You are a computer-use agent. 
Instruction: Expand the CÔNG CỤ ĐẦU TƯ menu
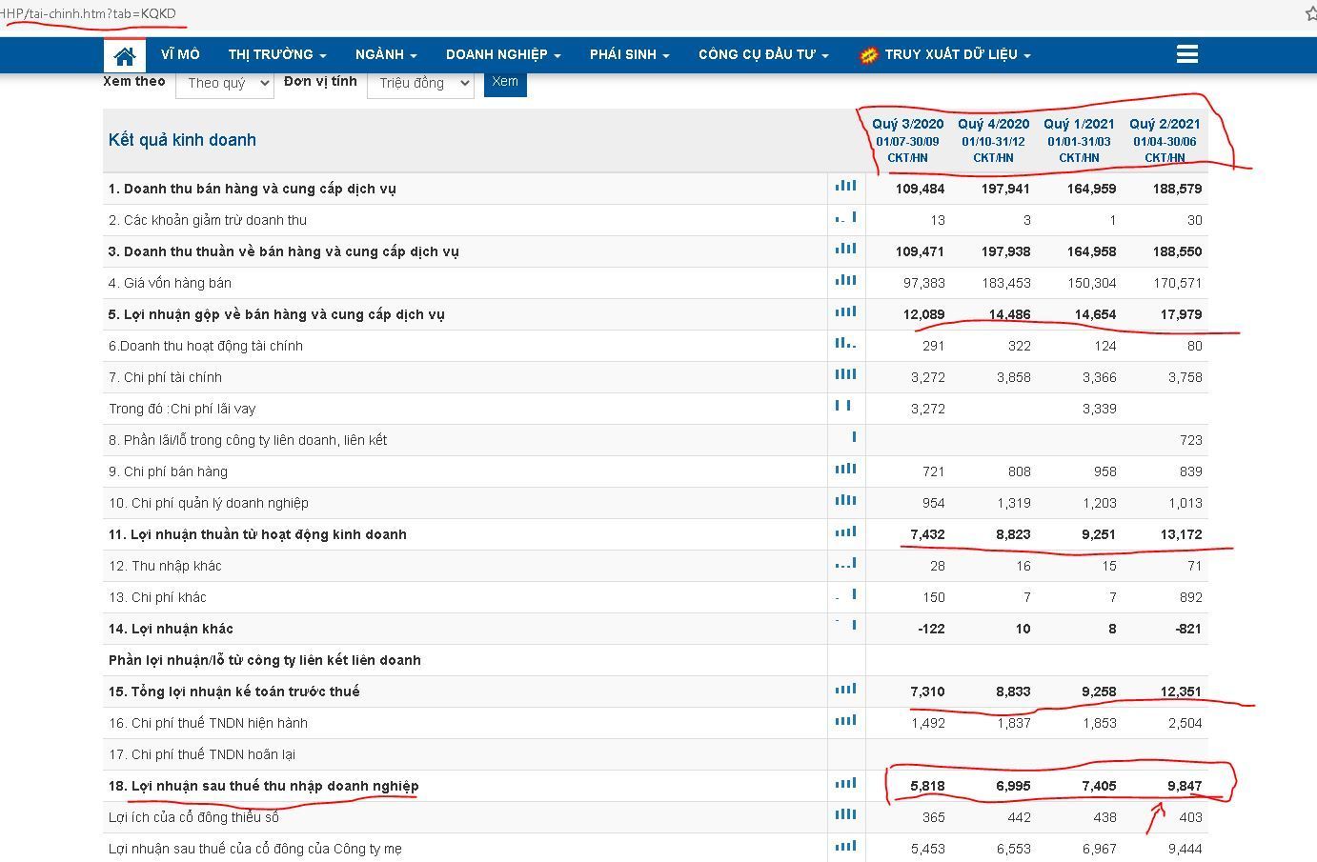[x=763, y=54]
